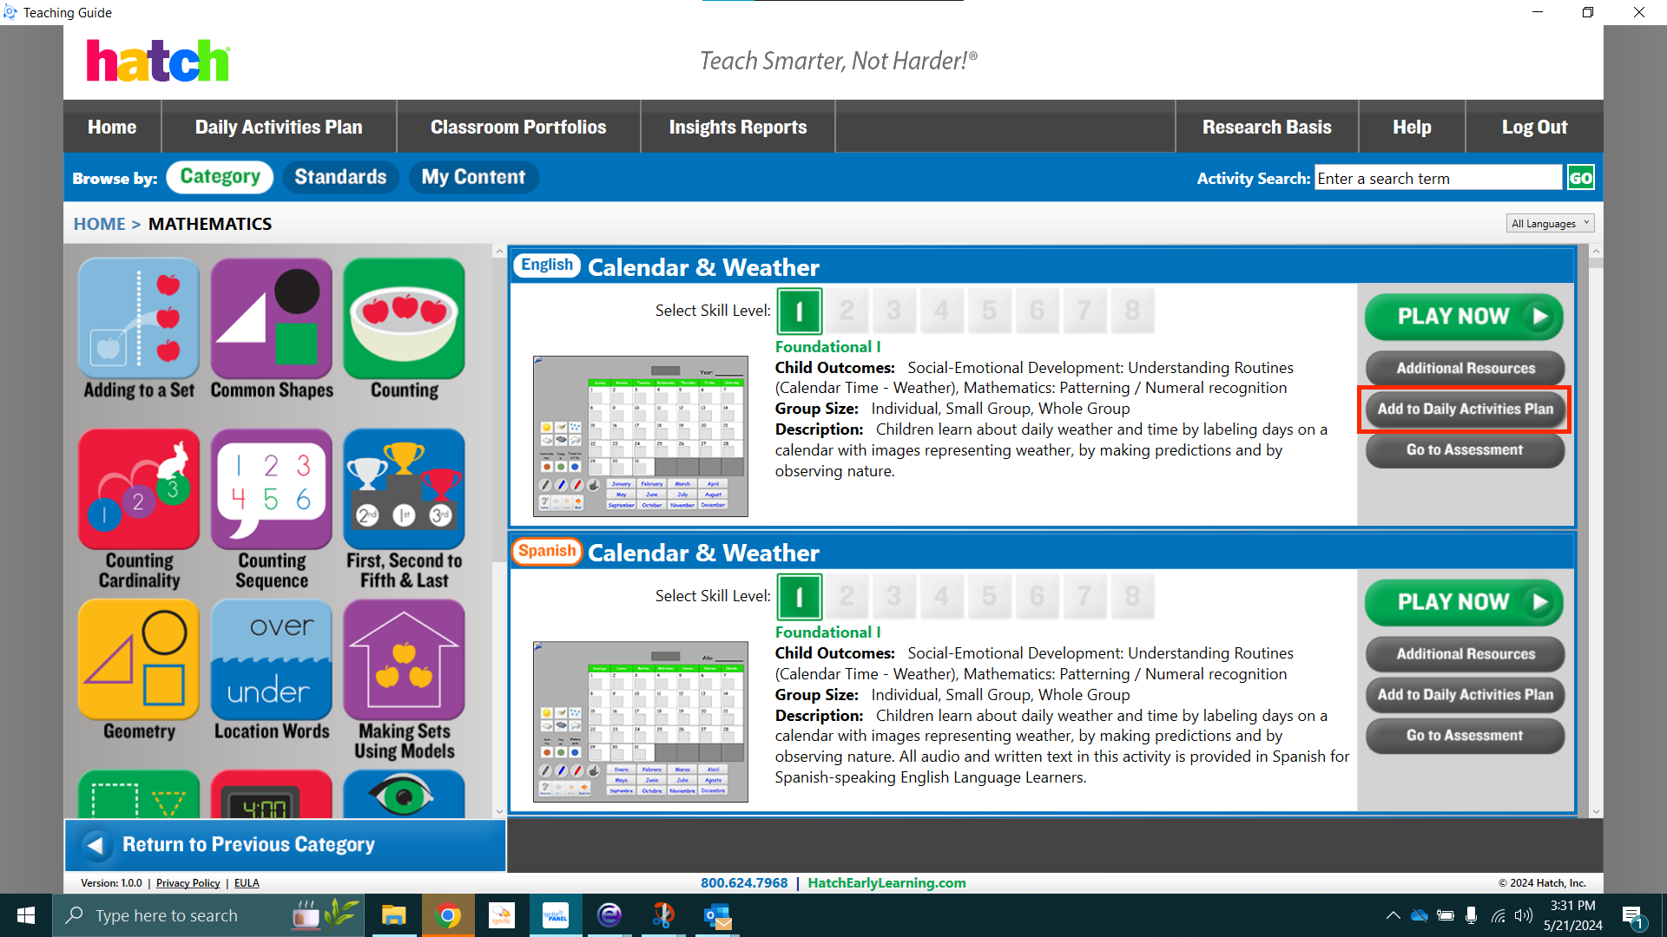Go to Assessment for English activity
This screenshot has height=937, width=1667.
click(x=1465, y=449)
